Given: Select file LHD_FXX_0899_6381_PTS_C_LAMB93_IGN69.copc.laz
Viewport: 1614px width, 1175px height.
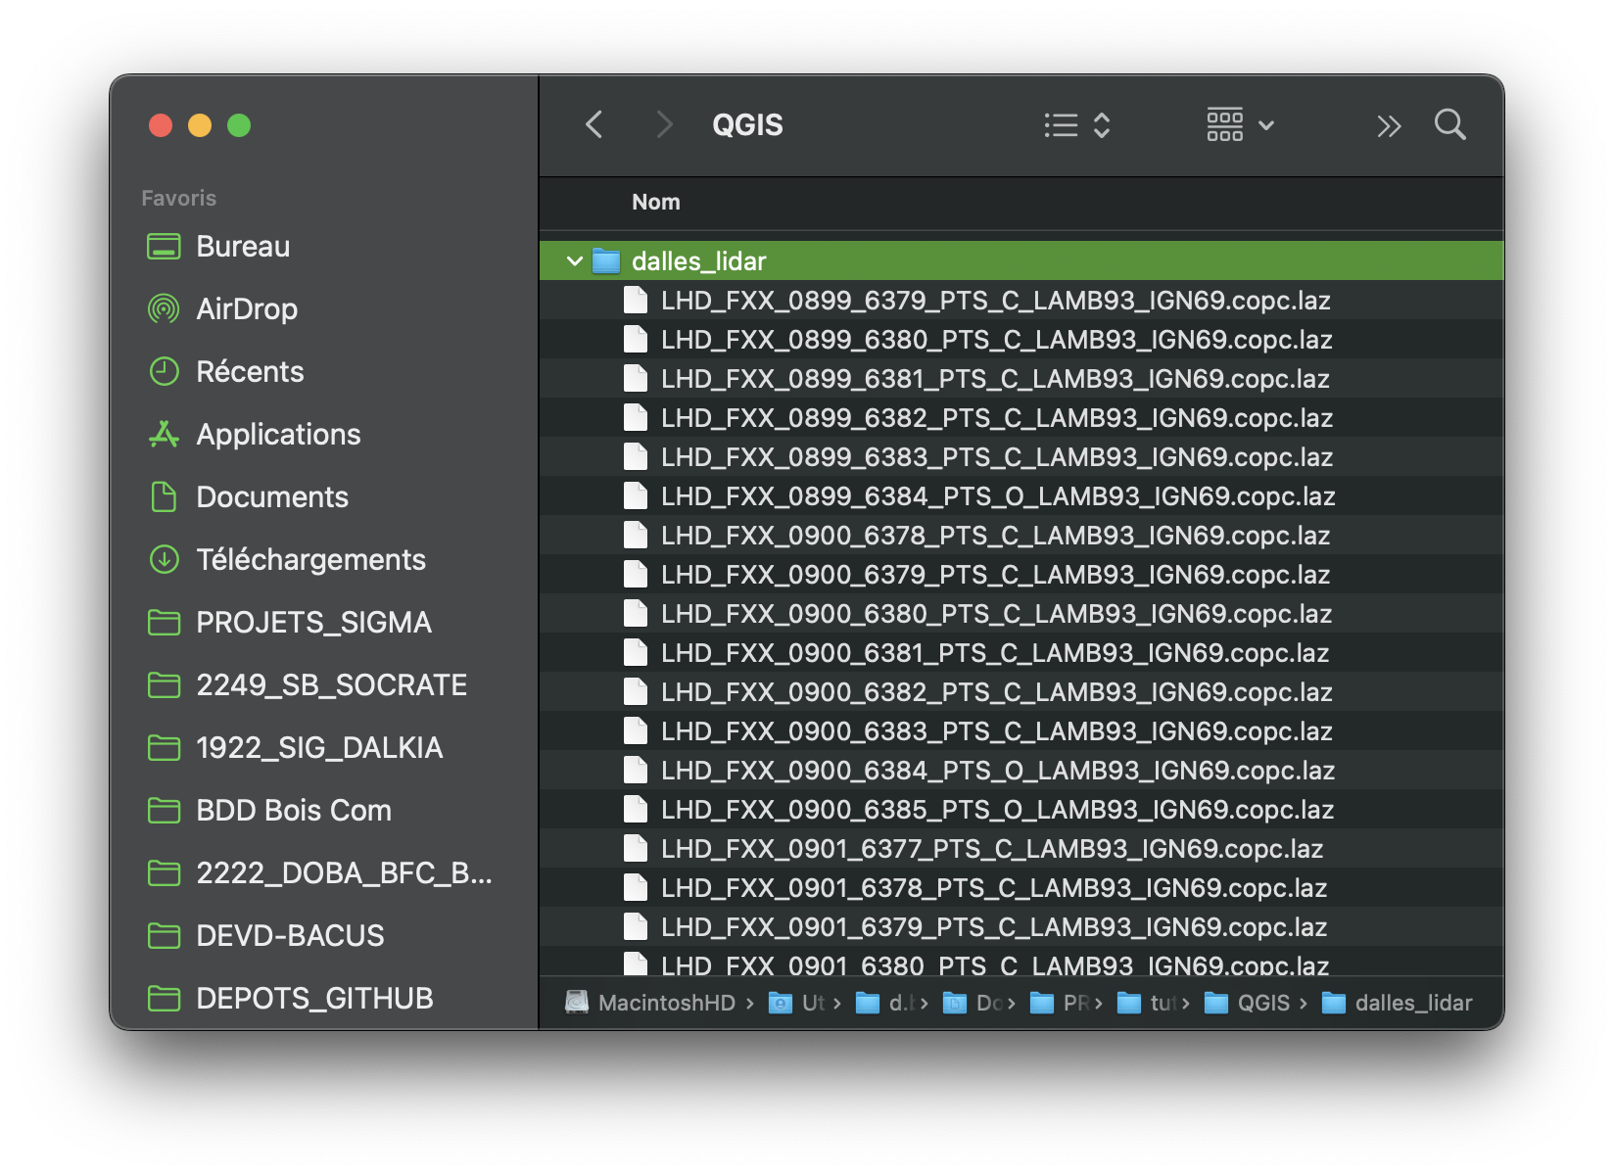Looking at the screenshot, I should (x=1021, y=379).
